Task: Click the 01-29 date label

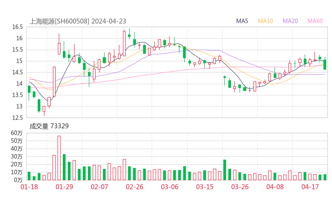Action: 64,187
